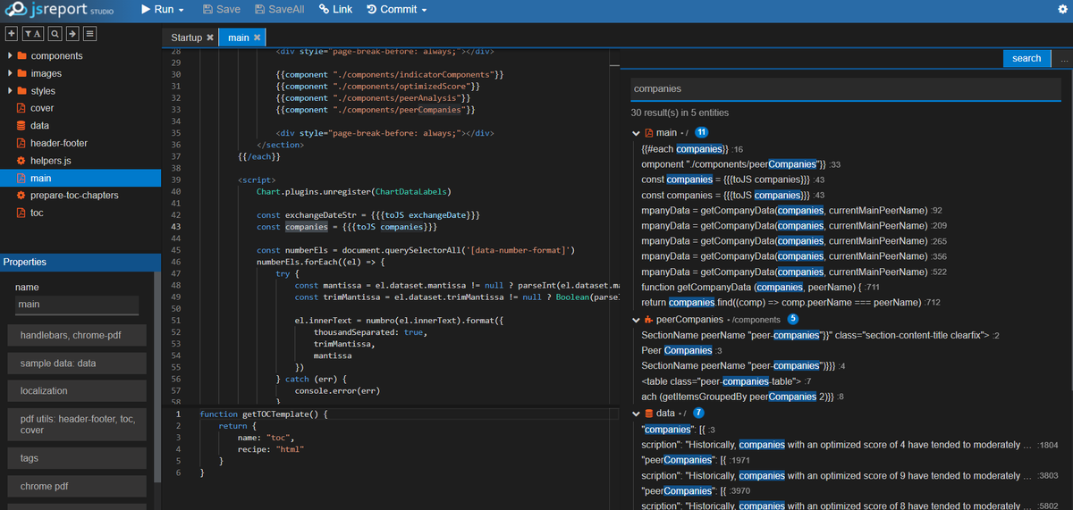Expand the localization properties section

77,391
